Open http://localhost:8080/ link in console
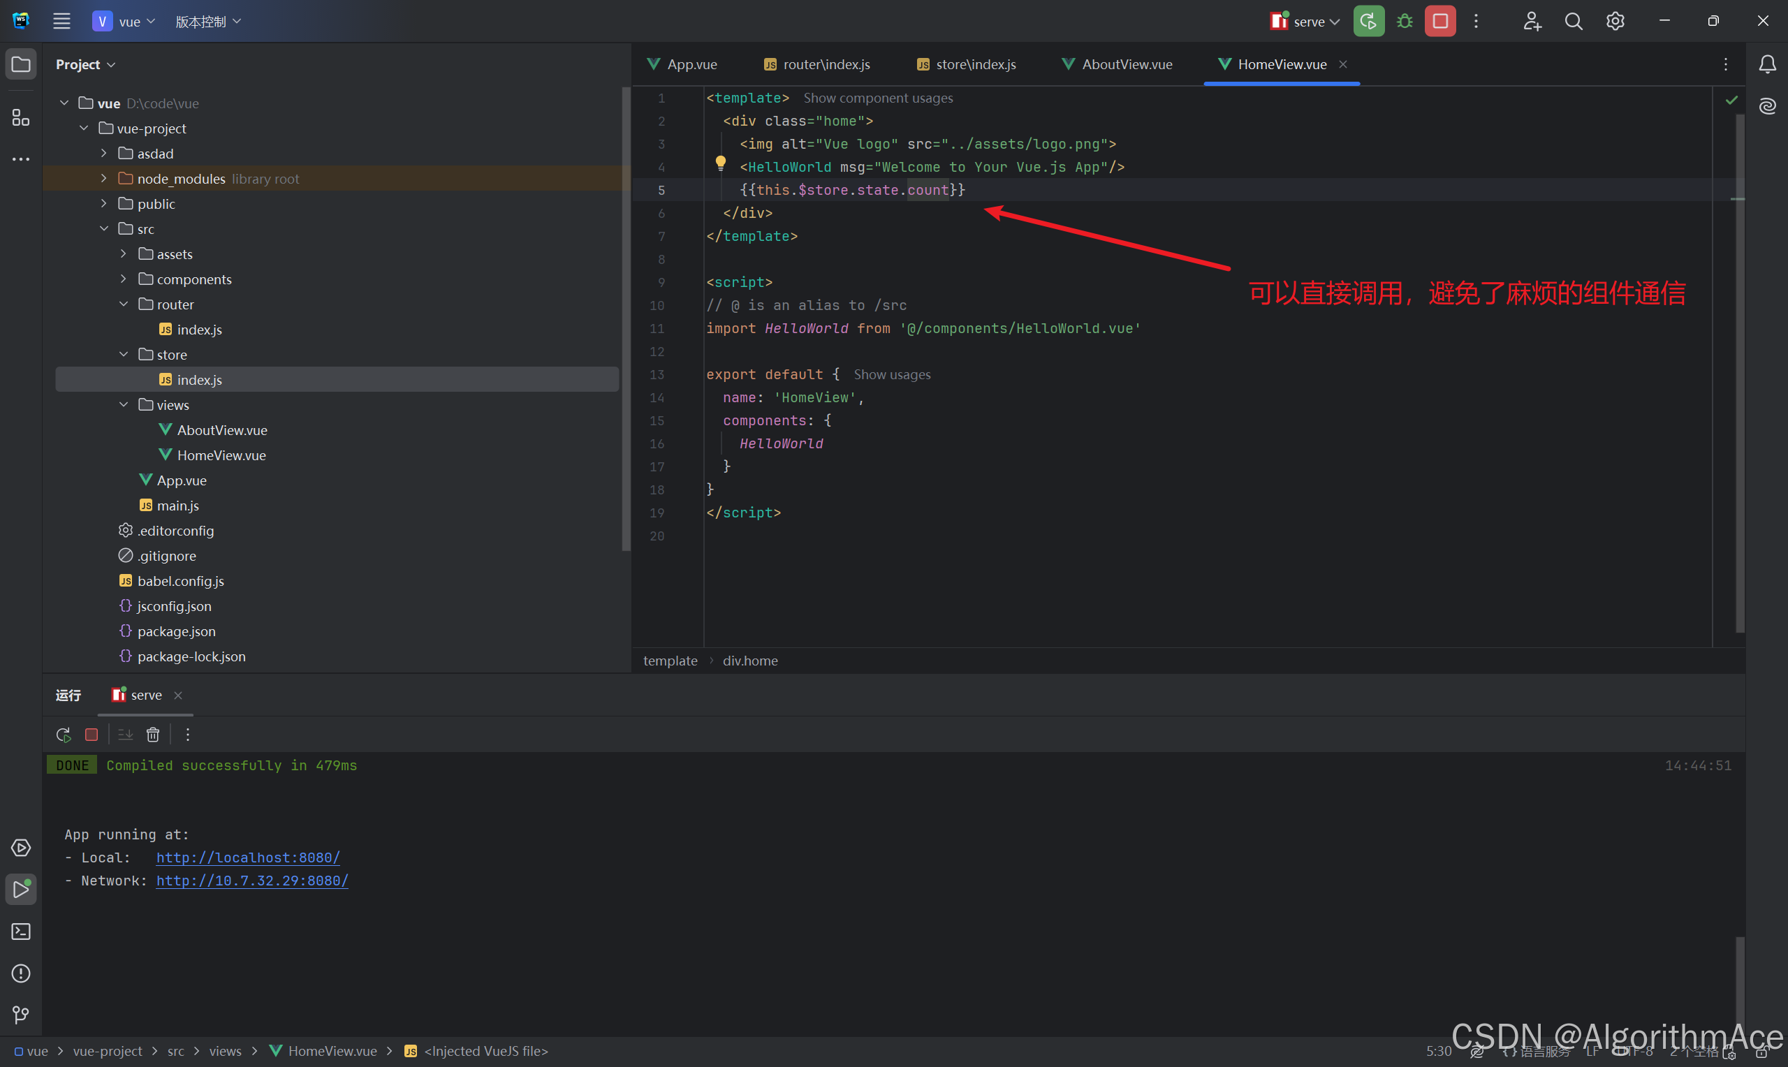Screen dimensions: 1788x1067 coord(247,857)
